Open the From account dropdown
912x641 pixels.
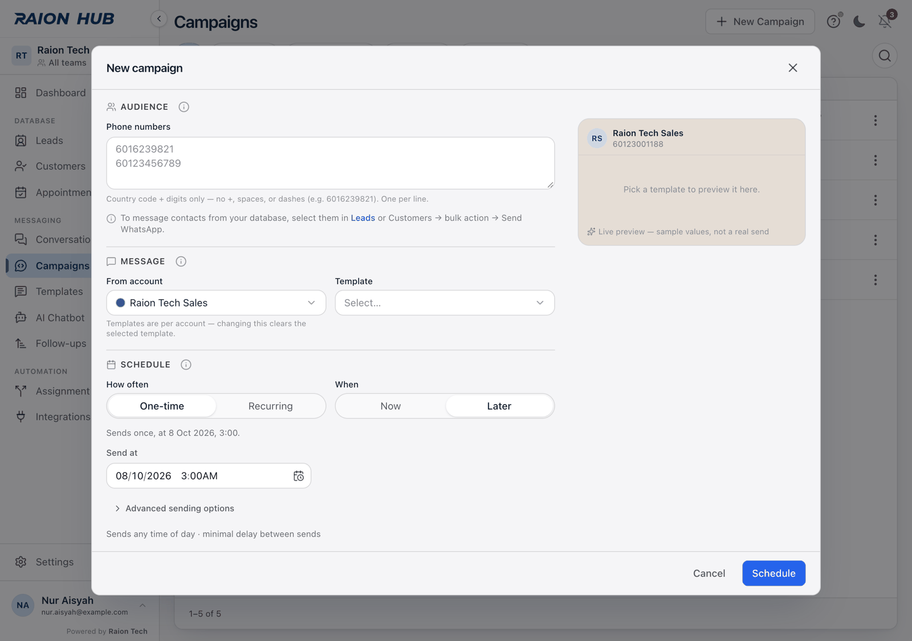[216, 303]
